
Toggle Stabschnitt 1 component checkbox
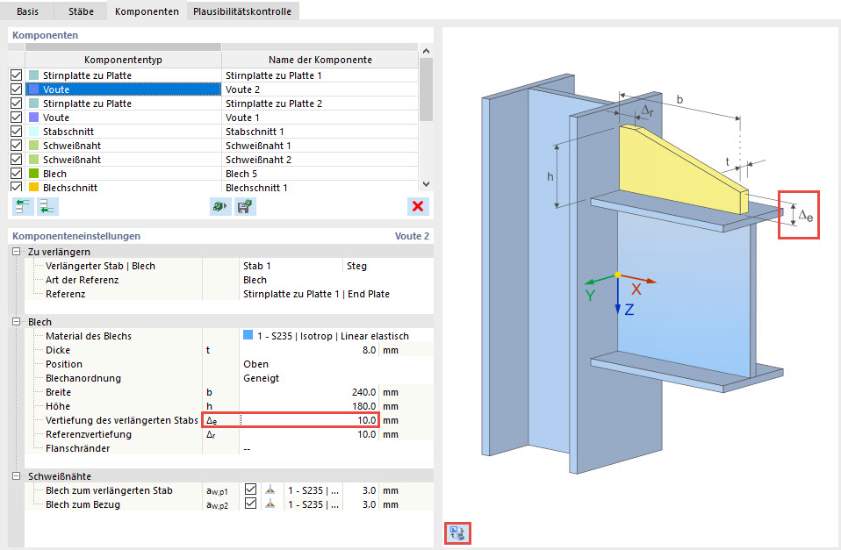[x=17, y=132]
